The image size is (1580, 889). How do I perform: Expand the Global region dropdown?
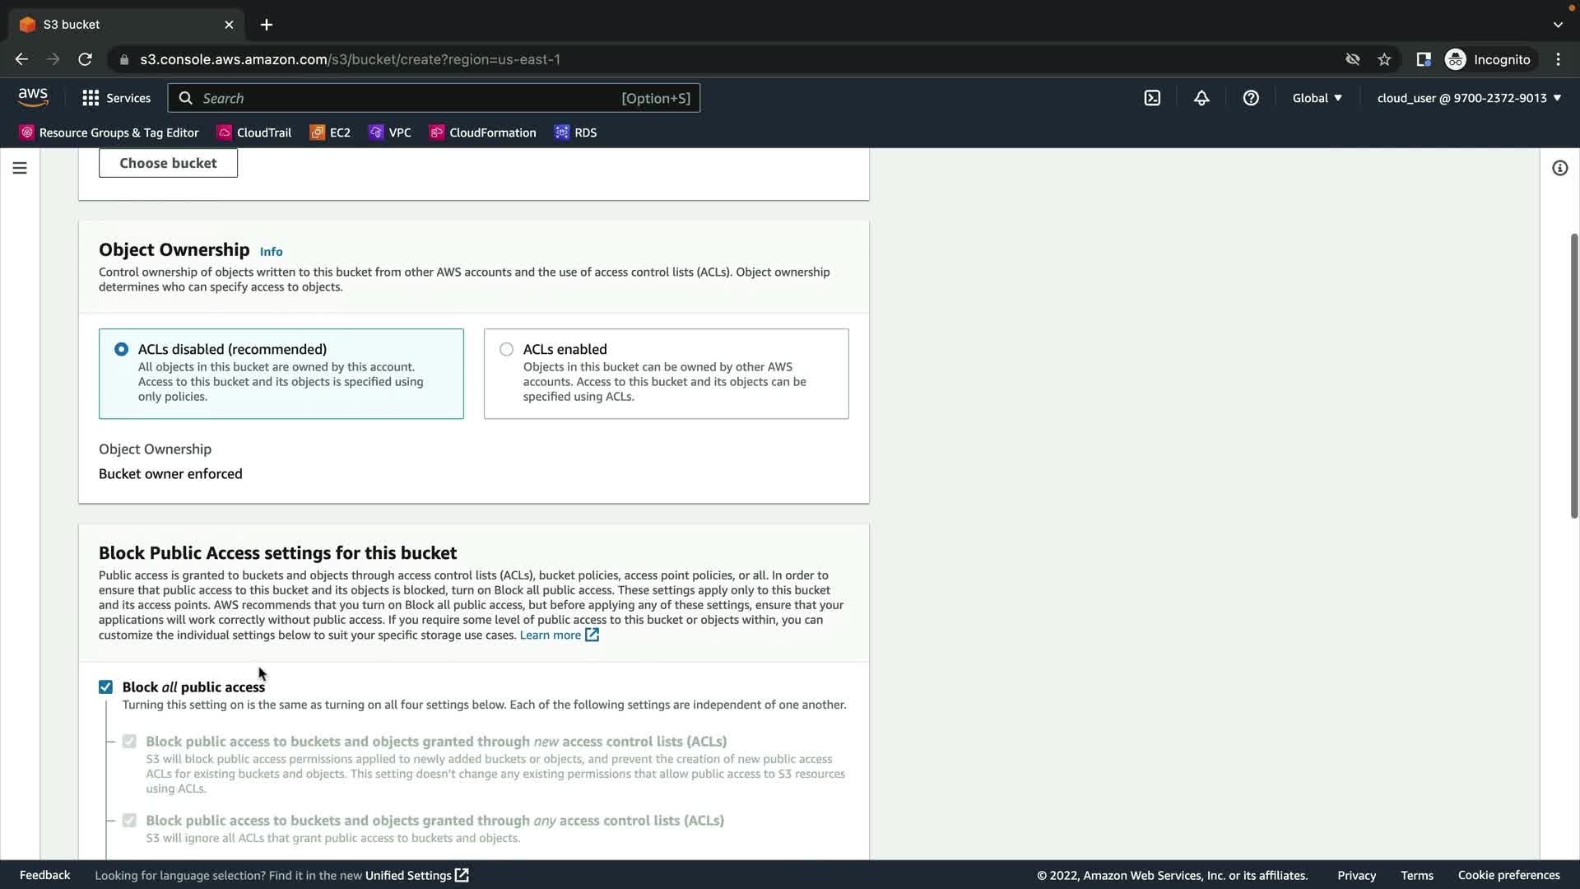[x=1317, y=98]
